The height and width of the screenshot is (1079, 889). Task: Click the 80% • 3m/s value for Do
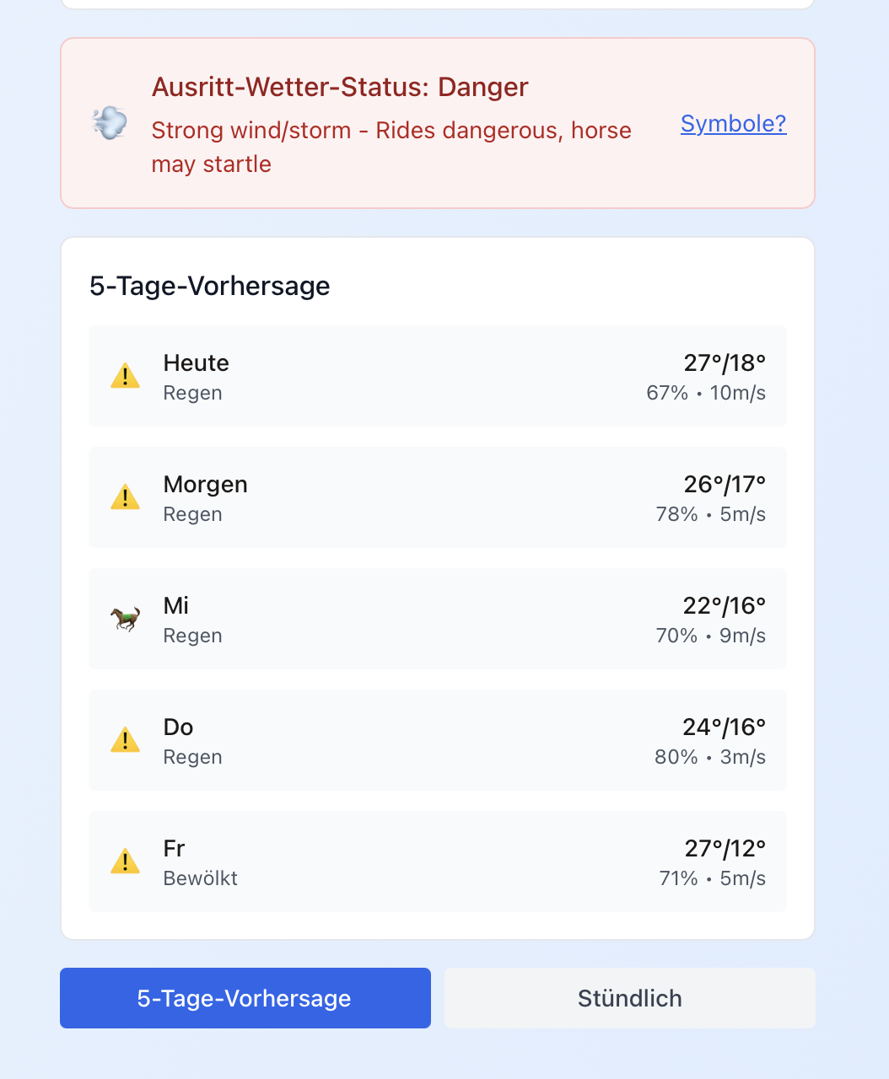point(709,757)
